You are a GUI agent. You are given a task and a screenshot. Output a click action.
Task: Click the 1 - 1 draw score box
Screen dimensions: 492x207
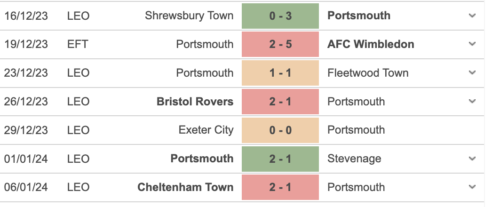pyautogui.click(x=280, y=73)
